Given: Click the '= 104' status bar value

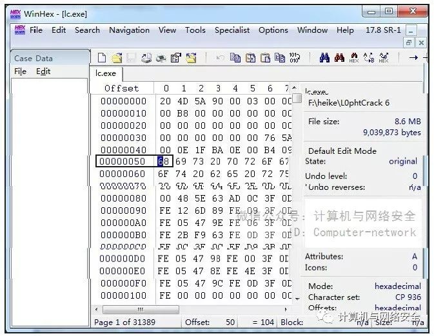Looking at the screenshot, I should click(263, 322).
